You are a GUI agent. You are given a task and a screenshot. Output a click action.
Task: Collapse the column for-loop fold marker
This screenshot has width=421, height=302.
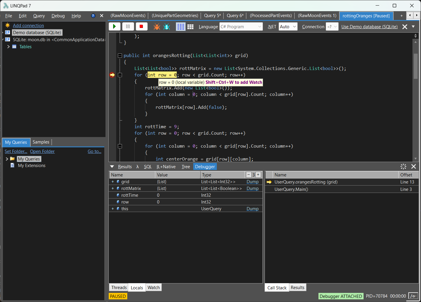click(120, 146)
